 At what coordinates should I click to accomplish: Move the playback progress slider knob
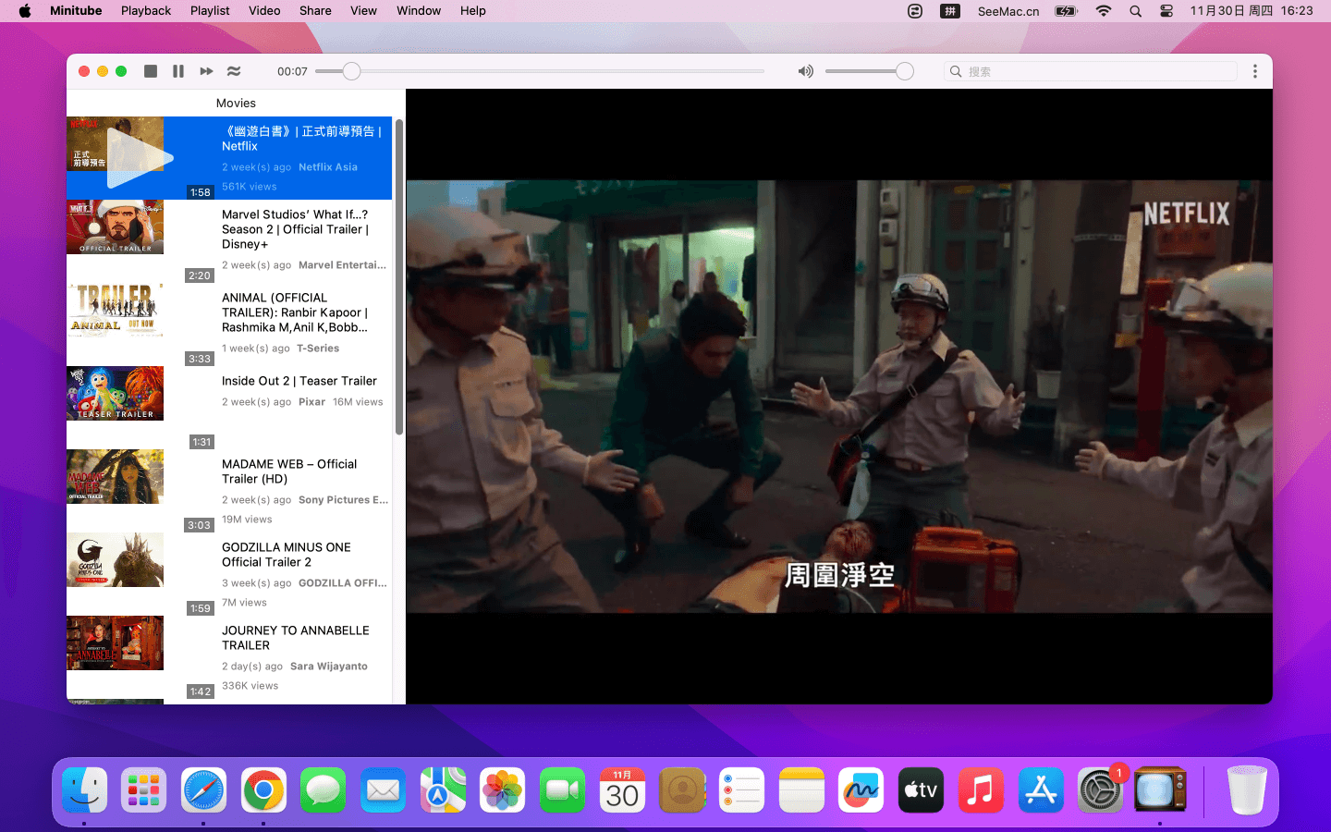click(351, 71)
